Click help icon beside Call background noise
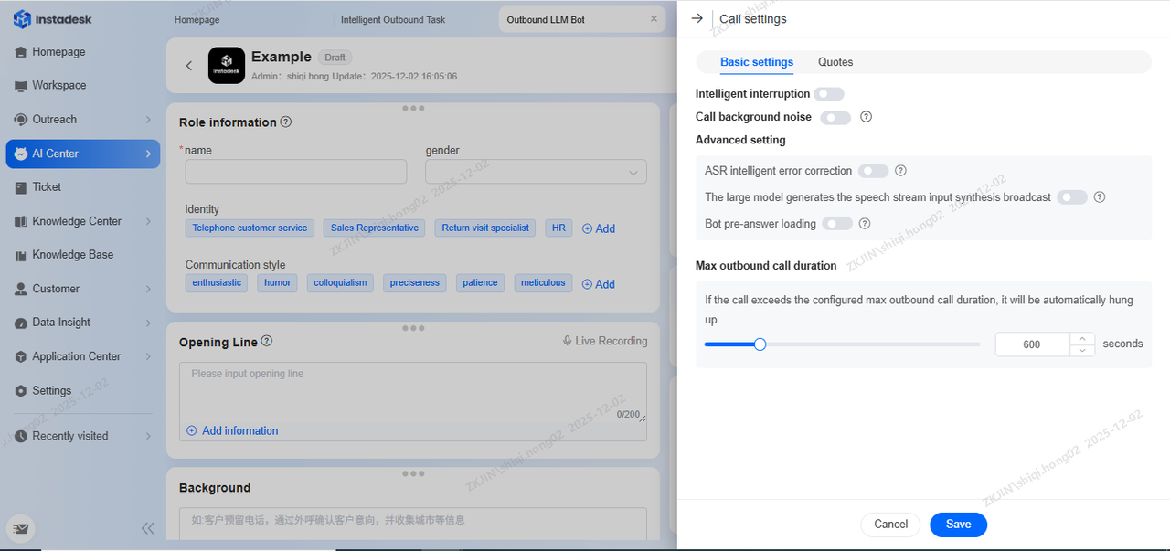The image size is (1170, 551). [866, 117]
